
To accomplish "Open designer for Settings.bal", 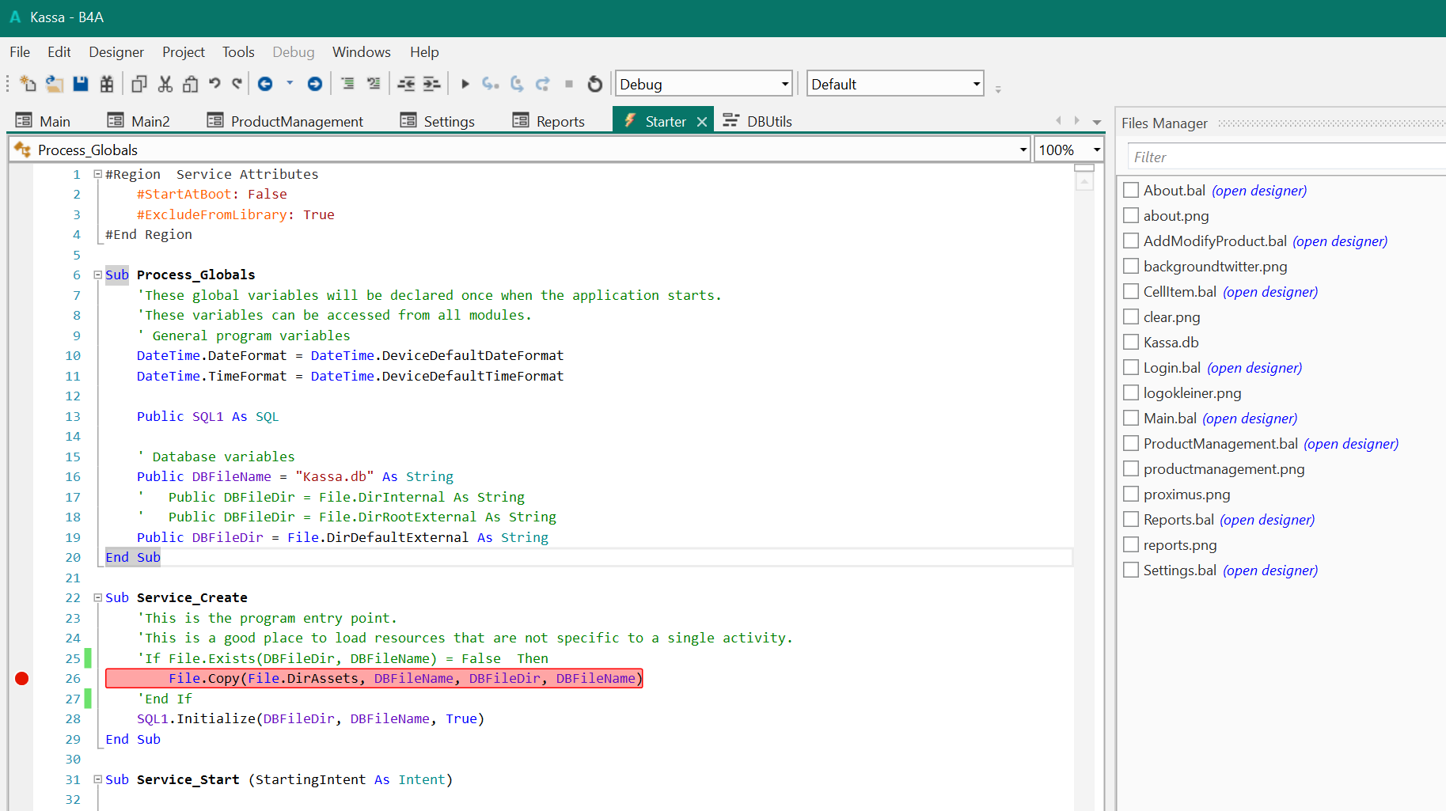I will (x=1270, y=570).
